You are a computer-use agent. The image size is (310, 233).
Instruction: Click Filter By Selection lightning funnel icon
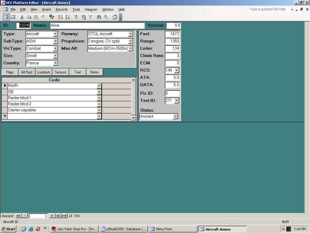(x=76, y=17)
